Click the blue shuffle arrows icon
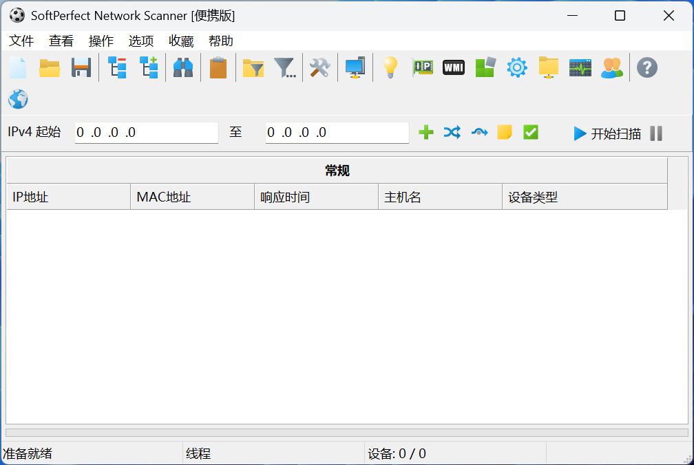 pyautogui.click(x=452, y=133)
